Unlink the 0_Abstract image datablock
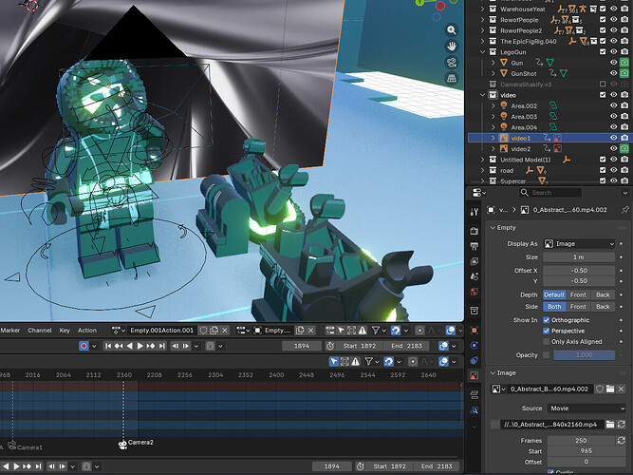 (x=621, y=389)
